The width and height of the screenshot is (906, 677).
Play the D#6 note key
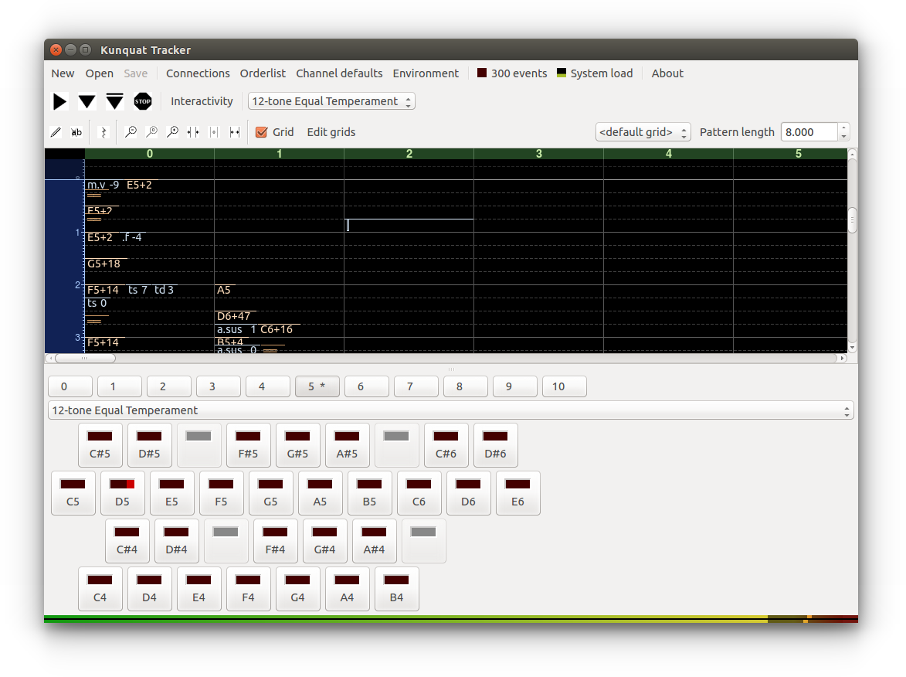tap(496, 445)
